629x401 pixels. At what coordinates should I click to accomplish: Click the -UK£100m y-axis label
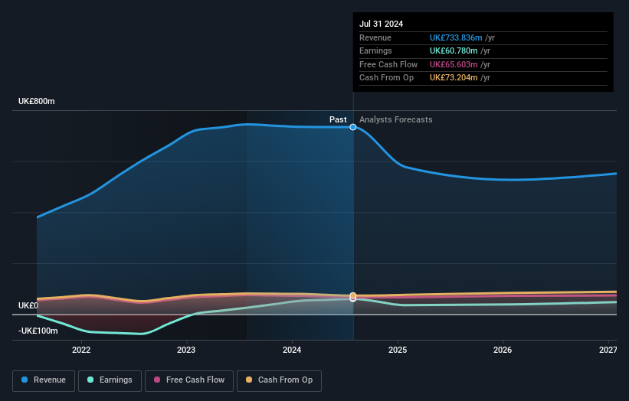[x=38, y=331]
